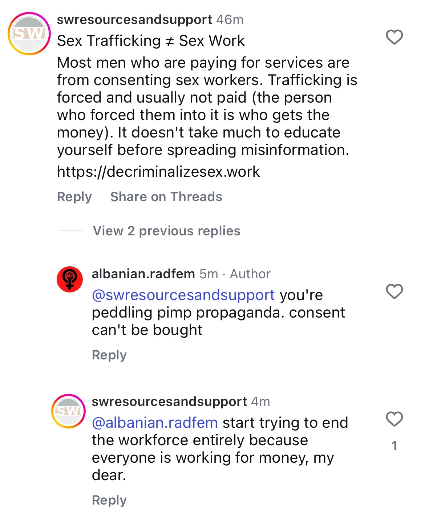Open swresourcesandsupport username on bottom reply

click(169, 402)
